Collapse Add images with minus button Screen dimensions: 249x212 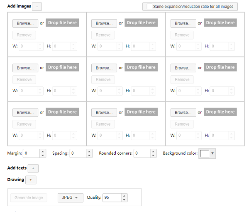[x=37, y=7]
